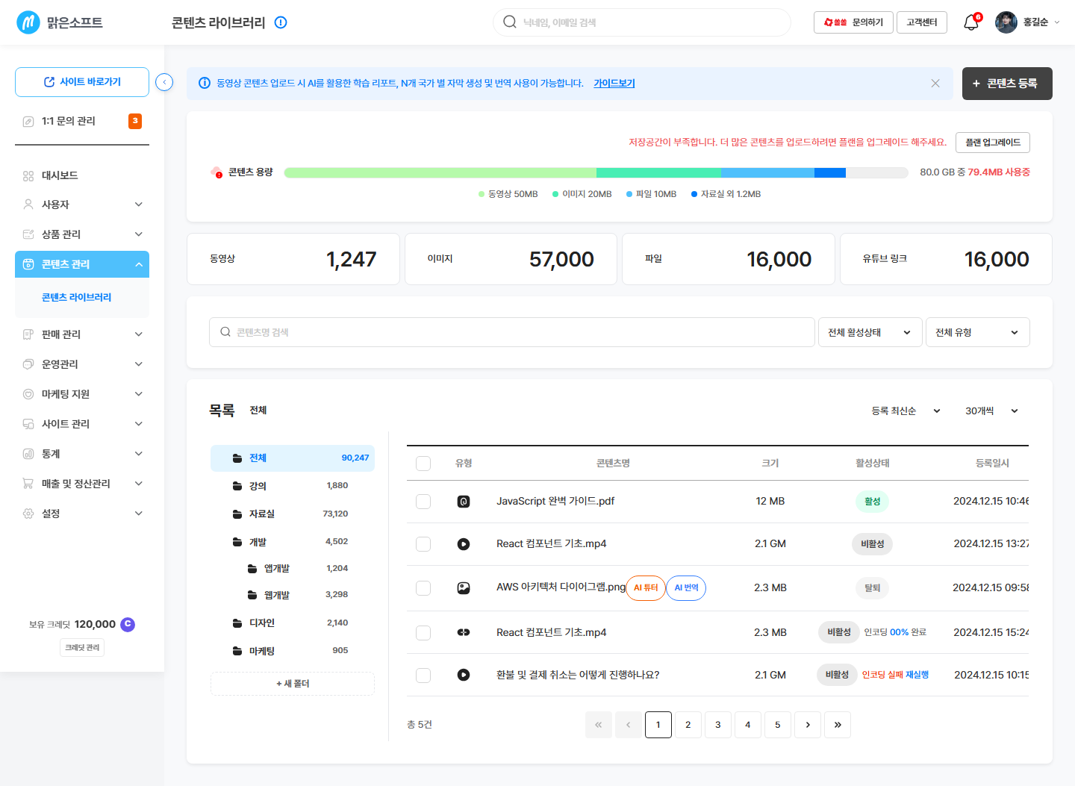The image size is (1075, 786).
Task: Open the info icon beside 콘텐츠 라이브러리 title
Action: 281,22
